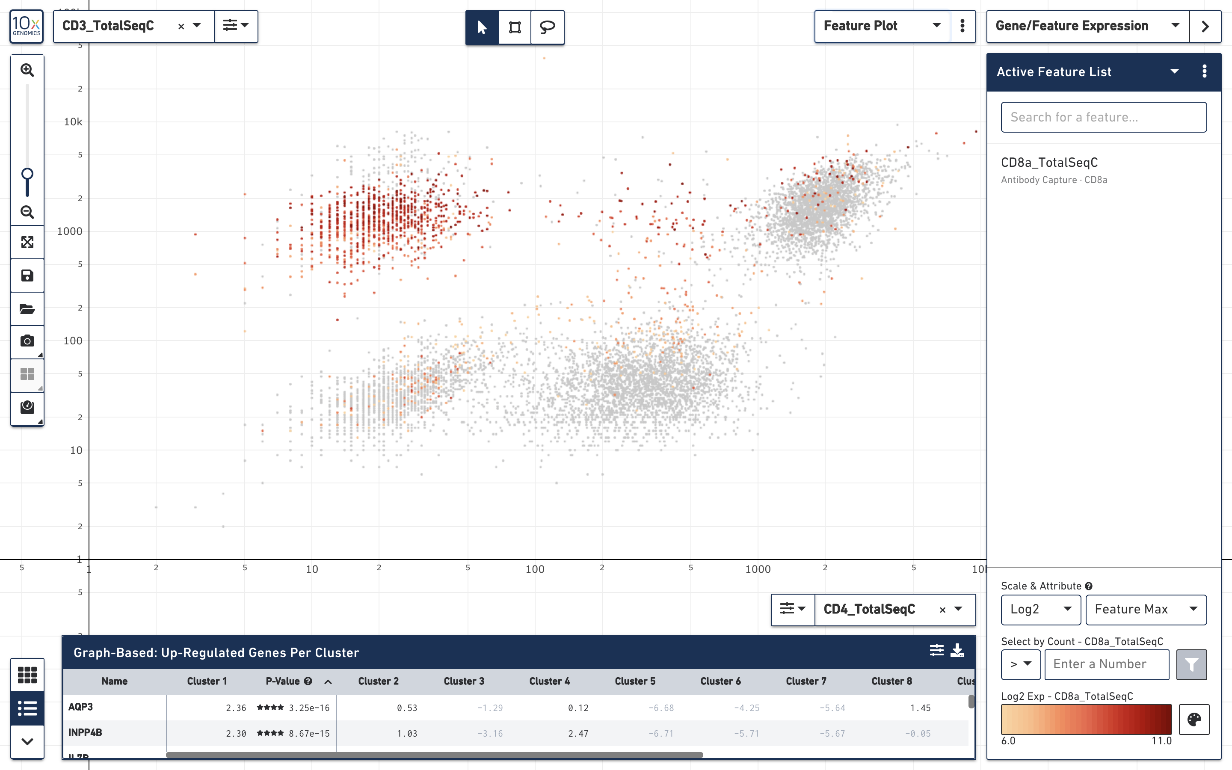Collapse the bottom table with chevron
This screenshot has height=770, width=1232.
tap(27, 741)
